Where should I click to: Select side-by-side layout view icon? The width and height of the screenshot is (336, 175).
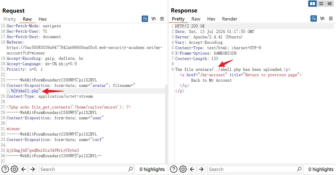tap(312, 4)
